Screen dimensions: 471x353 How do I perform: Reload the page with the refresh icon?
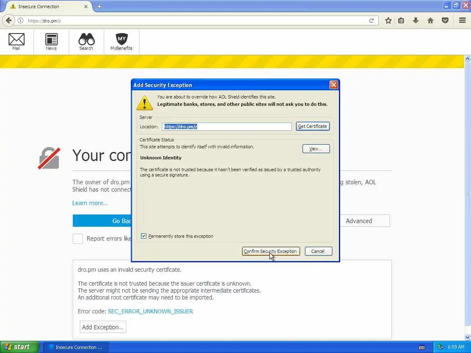click(x=371, y=20)
